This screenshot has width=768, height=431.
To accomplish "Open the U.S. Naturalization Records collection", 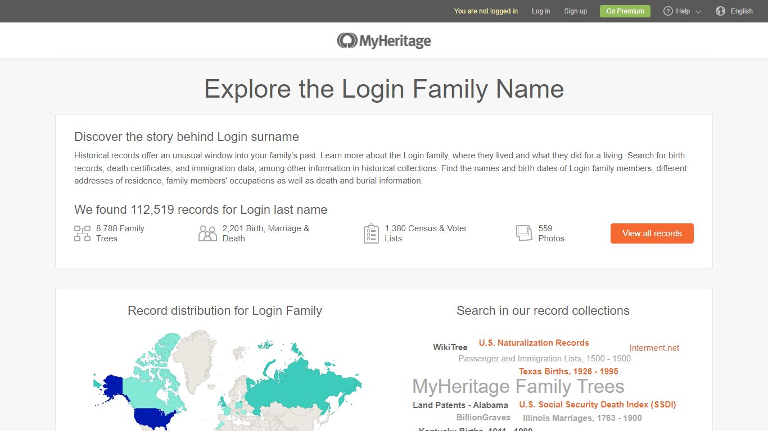I will click(534, 342).
